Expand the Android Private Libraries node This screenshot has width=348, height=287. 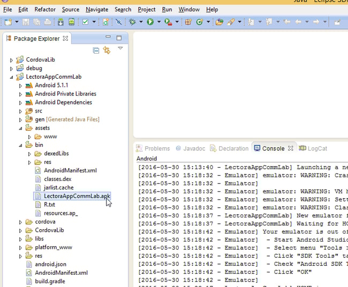[x=20, y=94]
